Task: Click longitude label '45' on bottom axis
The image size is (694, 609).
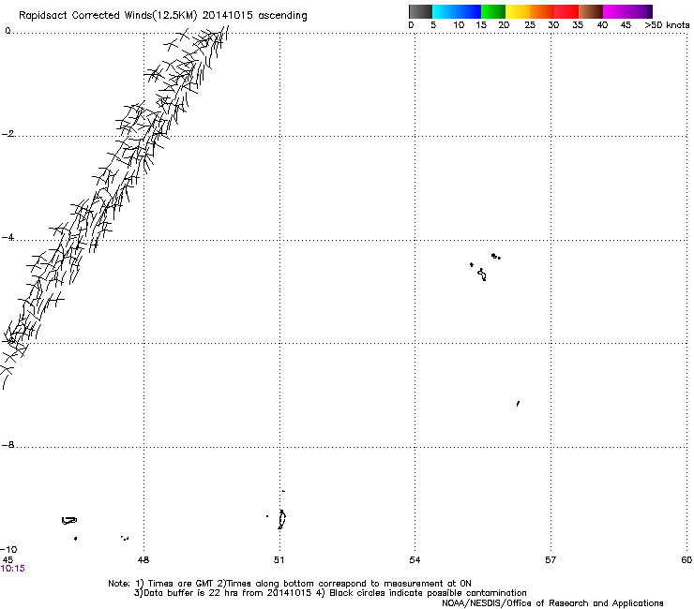Action: pos(8,560)
